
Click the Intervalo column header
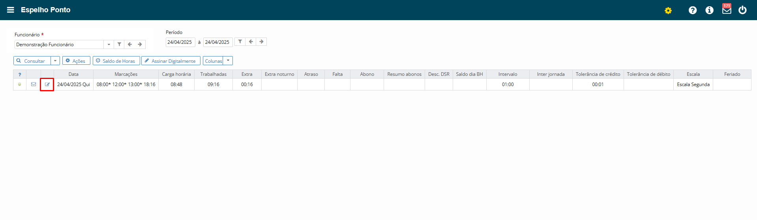pos(508,74)
